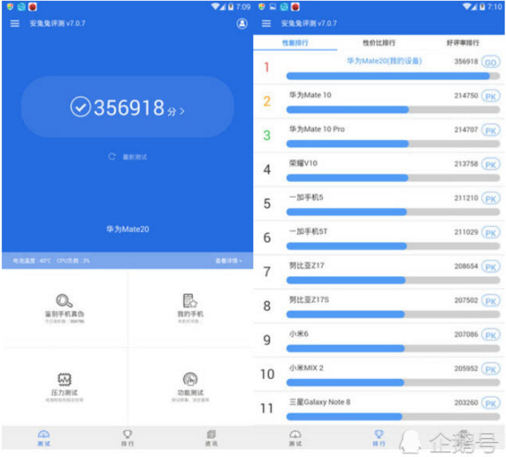
Task: Tap test icon in right bottom bar
Action: pos(295,434)
